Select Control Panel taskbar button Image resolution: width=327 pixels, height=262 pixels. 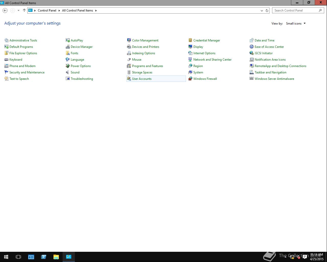click(69, 257)
